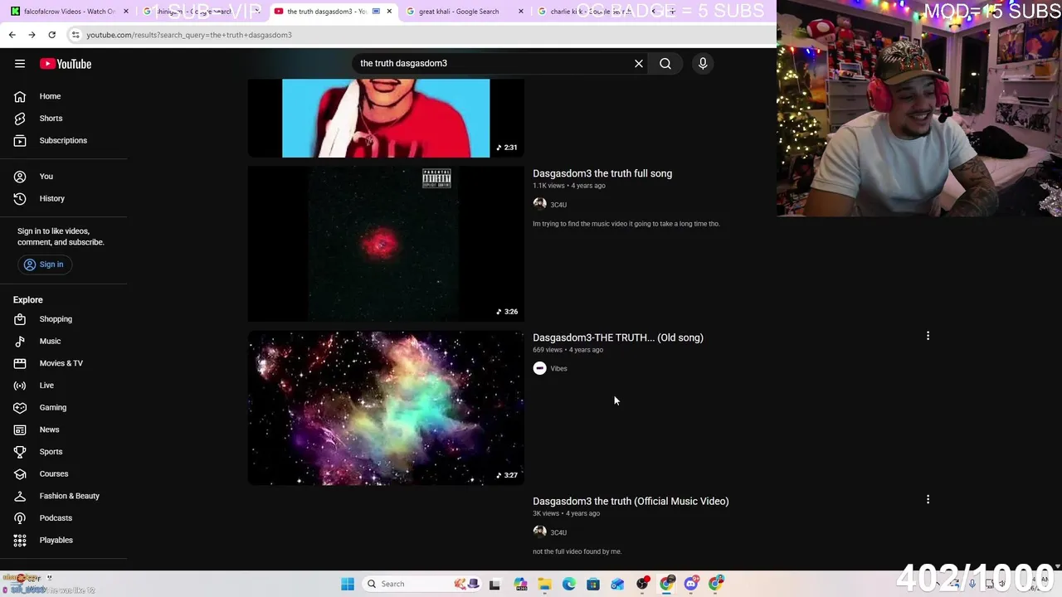1062x597 pixels.
Task: Open Vibes channel avatar
Action: pyautogui.click(x=540, y=368)
